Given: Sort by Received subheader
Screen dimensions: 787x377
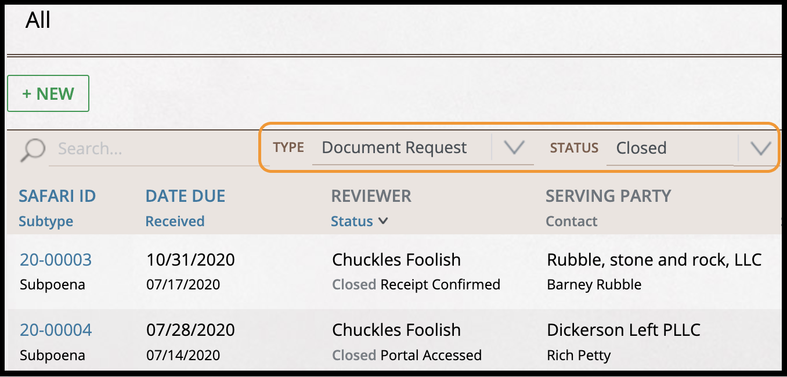Looking at the screenshot, I should point(175,222).
